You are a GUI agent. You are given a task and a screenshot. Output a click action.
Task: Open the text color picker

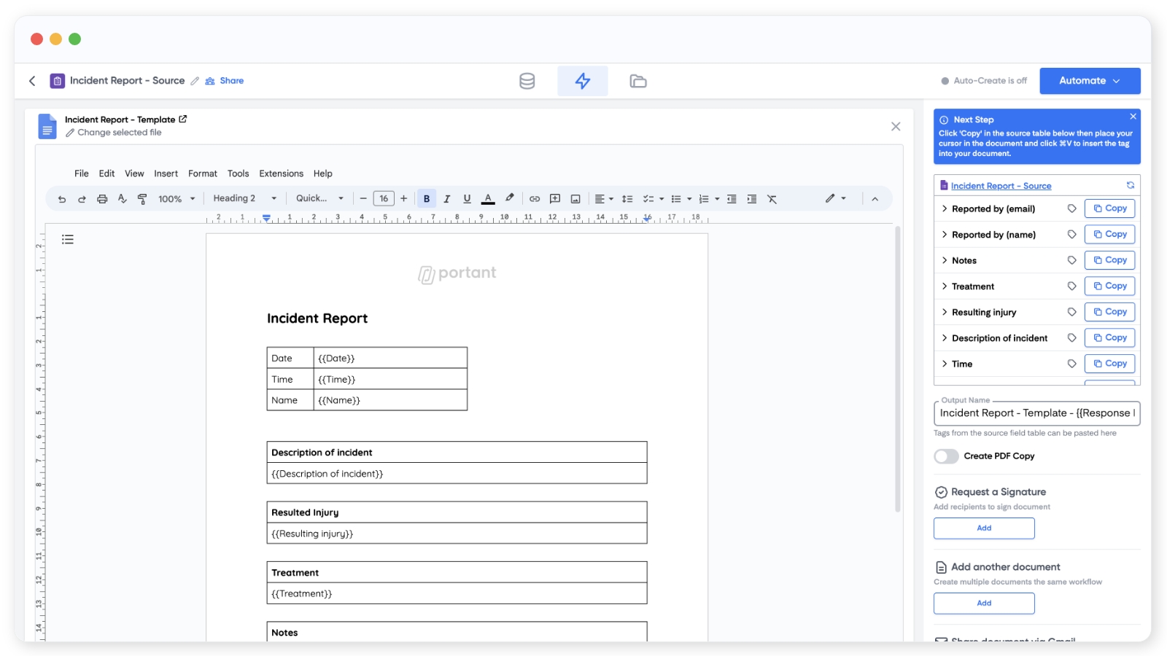coord(488,199)
